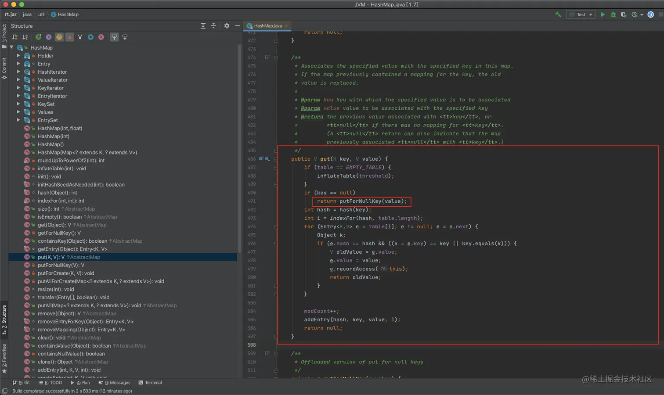Toggle Autoscroll to Source button
Viewport: 664px width, 395px height.
point(114,37)
